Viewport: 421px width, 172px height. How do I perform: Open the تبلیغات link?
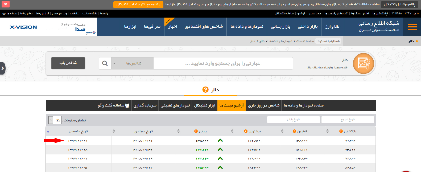(75, 14)
